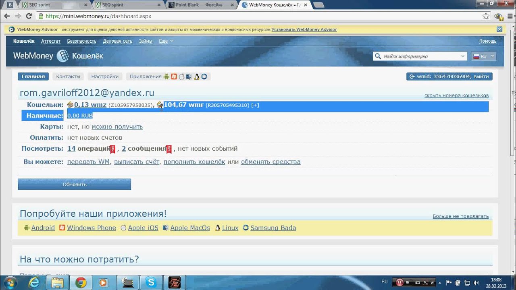Click the new flag next to операций
This screenshot has width=516, height=290.
[x=113, y=149]
